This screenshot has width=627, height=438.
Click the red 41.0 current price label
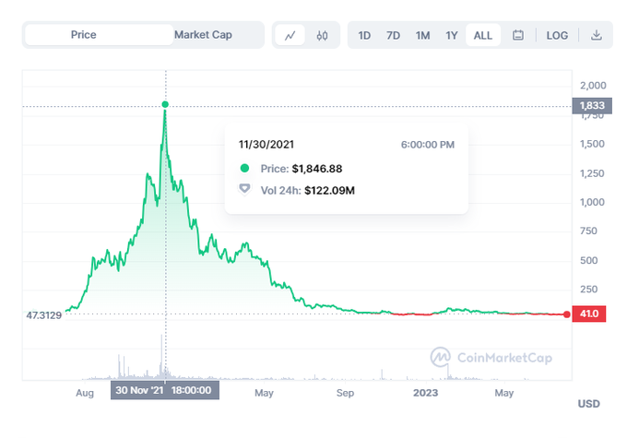point(589,314)
